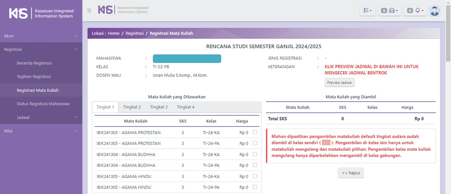The image size is (451, 194).
Task: Tick checkbox for Agama Hindu TI-24-KA
Action: [255, 176]
